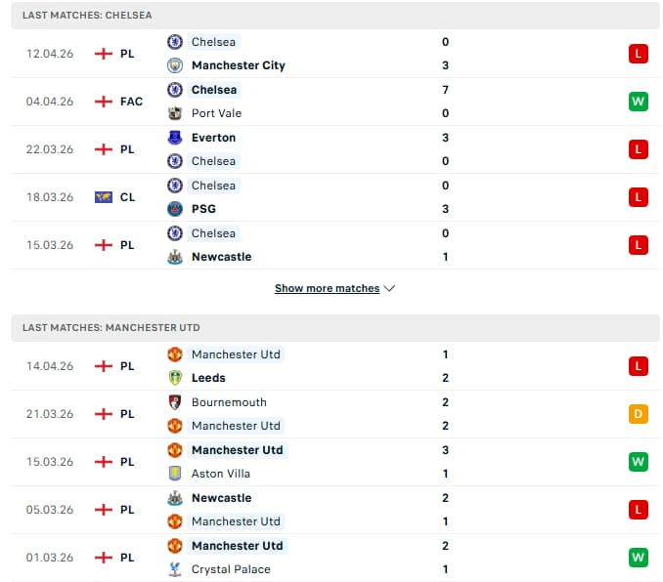
Task: Click the green W badge for Port Vale match
Action: [x=638, y=102]
